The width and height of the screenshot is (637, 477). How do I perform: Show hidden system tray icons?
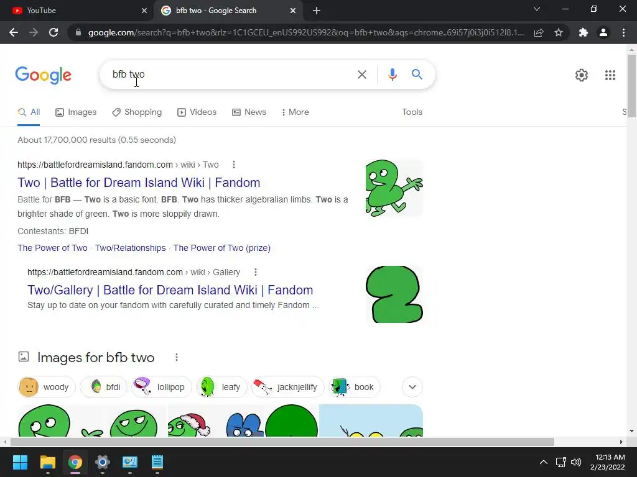[543, 462]
